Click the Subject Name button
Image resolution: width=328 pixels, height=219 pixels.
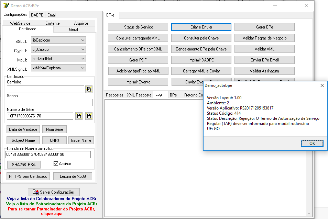point(23,140)
